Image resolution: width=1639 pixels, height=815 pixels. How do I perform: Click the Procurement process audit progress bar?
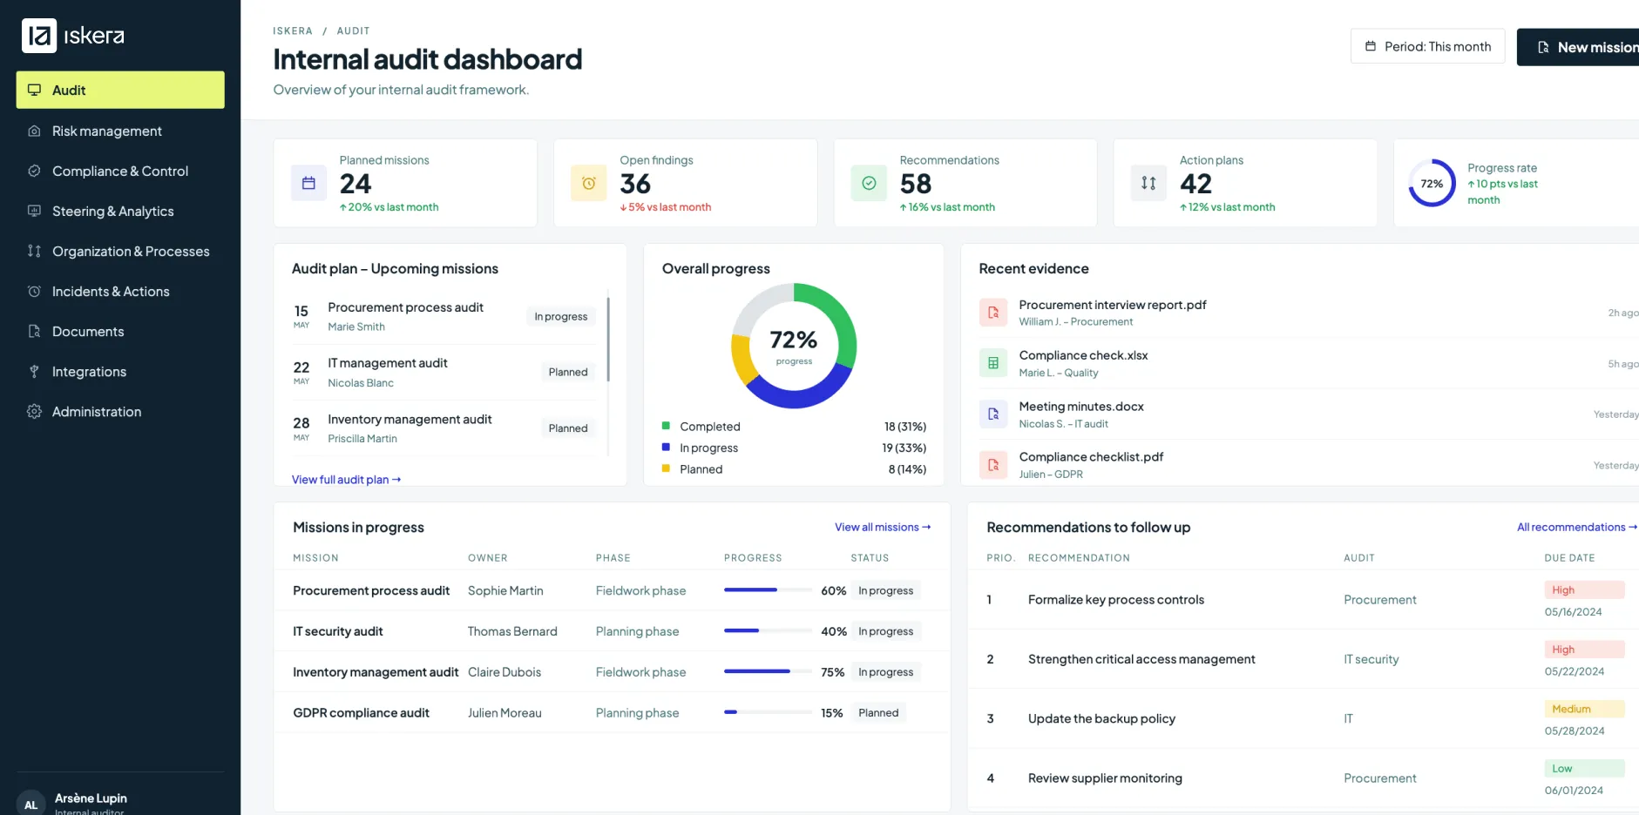click(x=768, y=590)
